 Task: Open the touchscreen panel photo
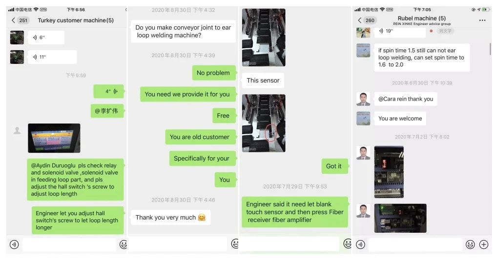(54, 138)
